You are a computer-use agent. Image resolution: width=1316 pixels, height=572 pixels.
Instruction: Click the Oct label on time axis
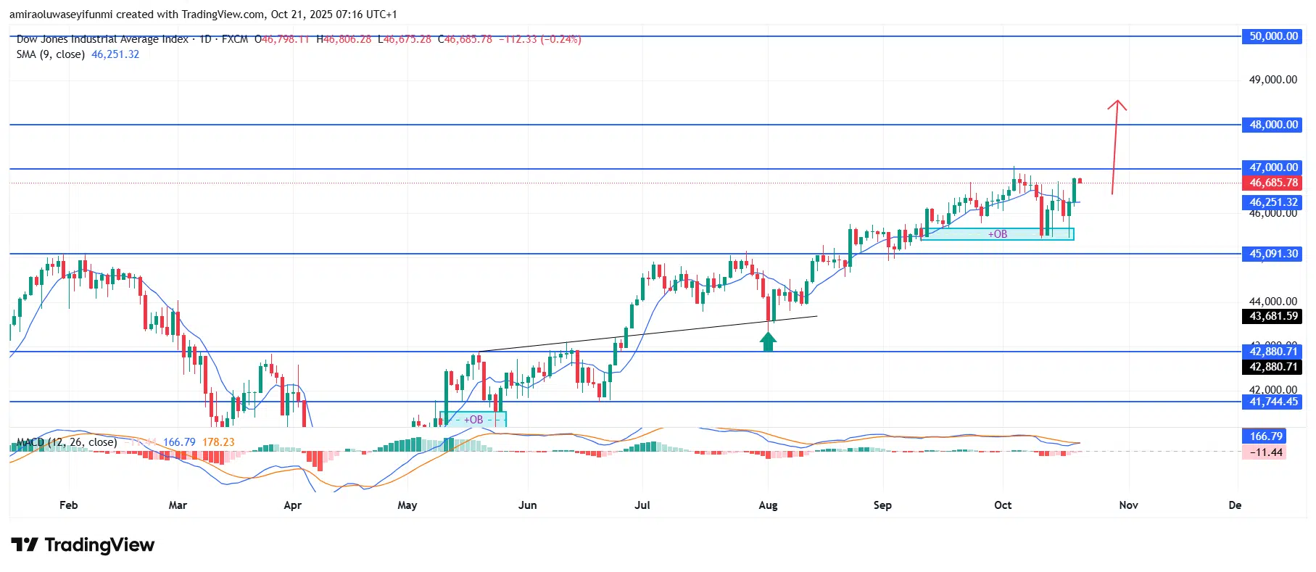(1003, 505)
